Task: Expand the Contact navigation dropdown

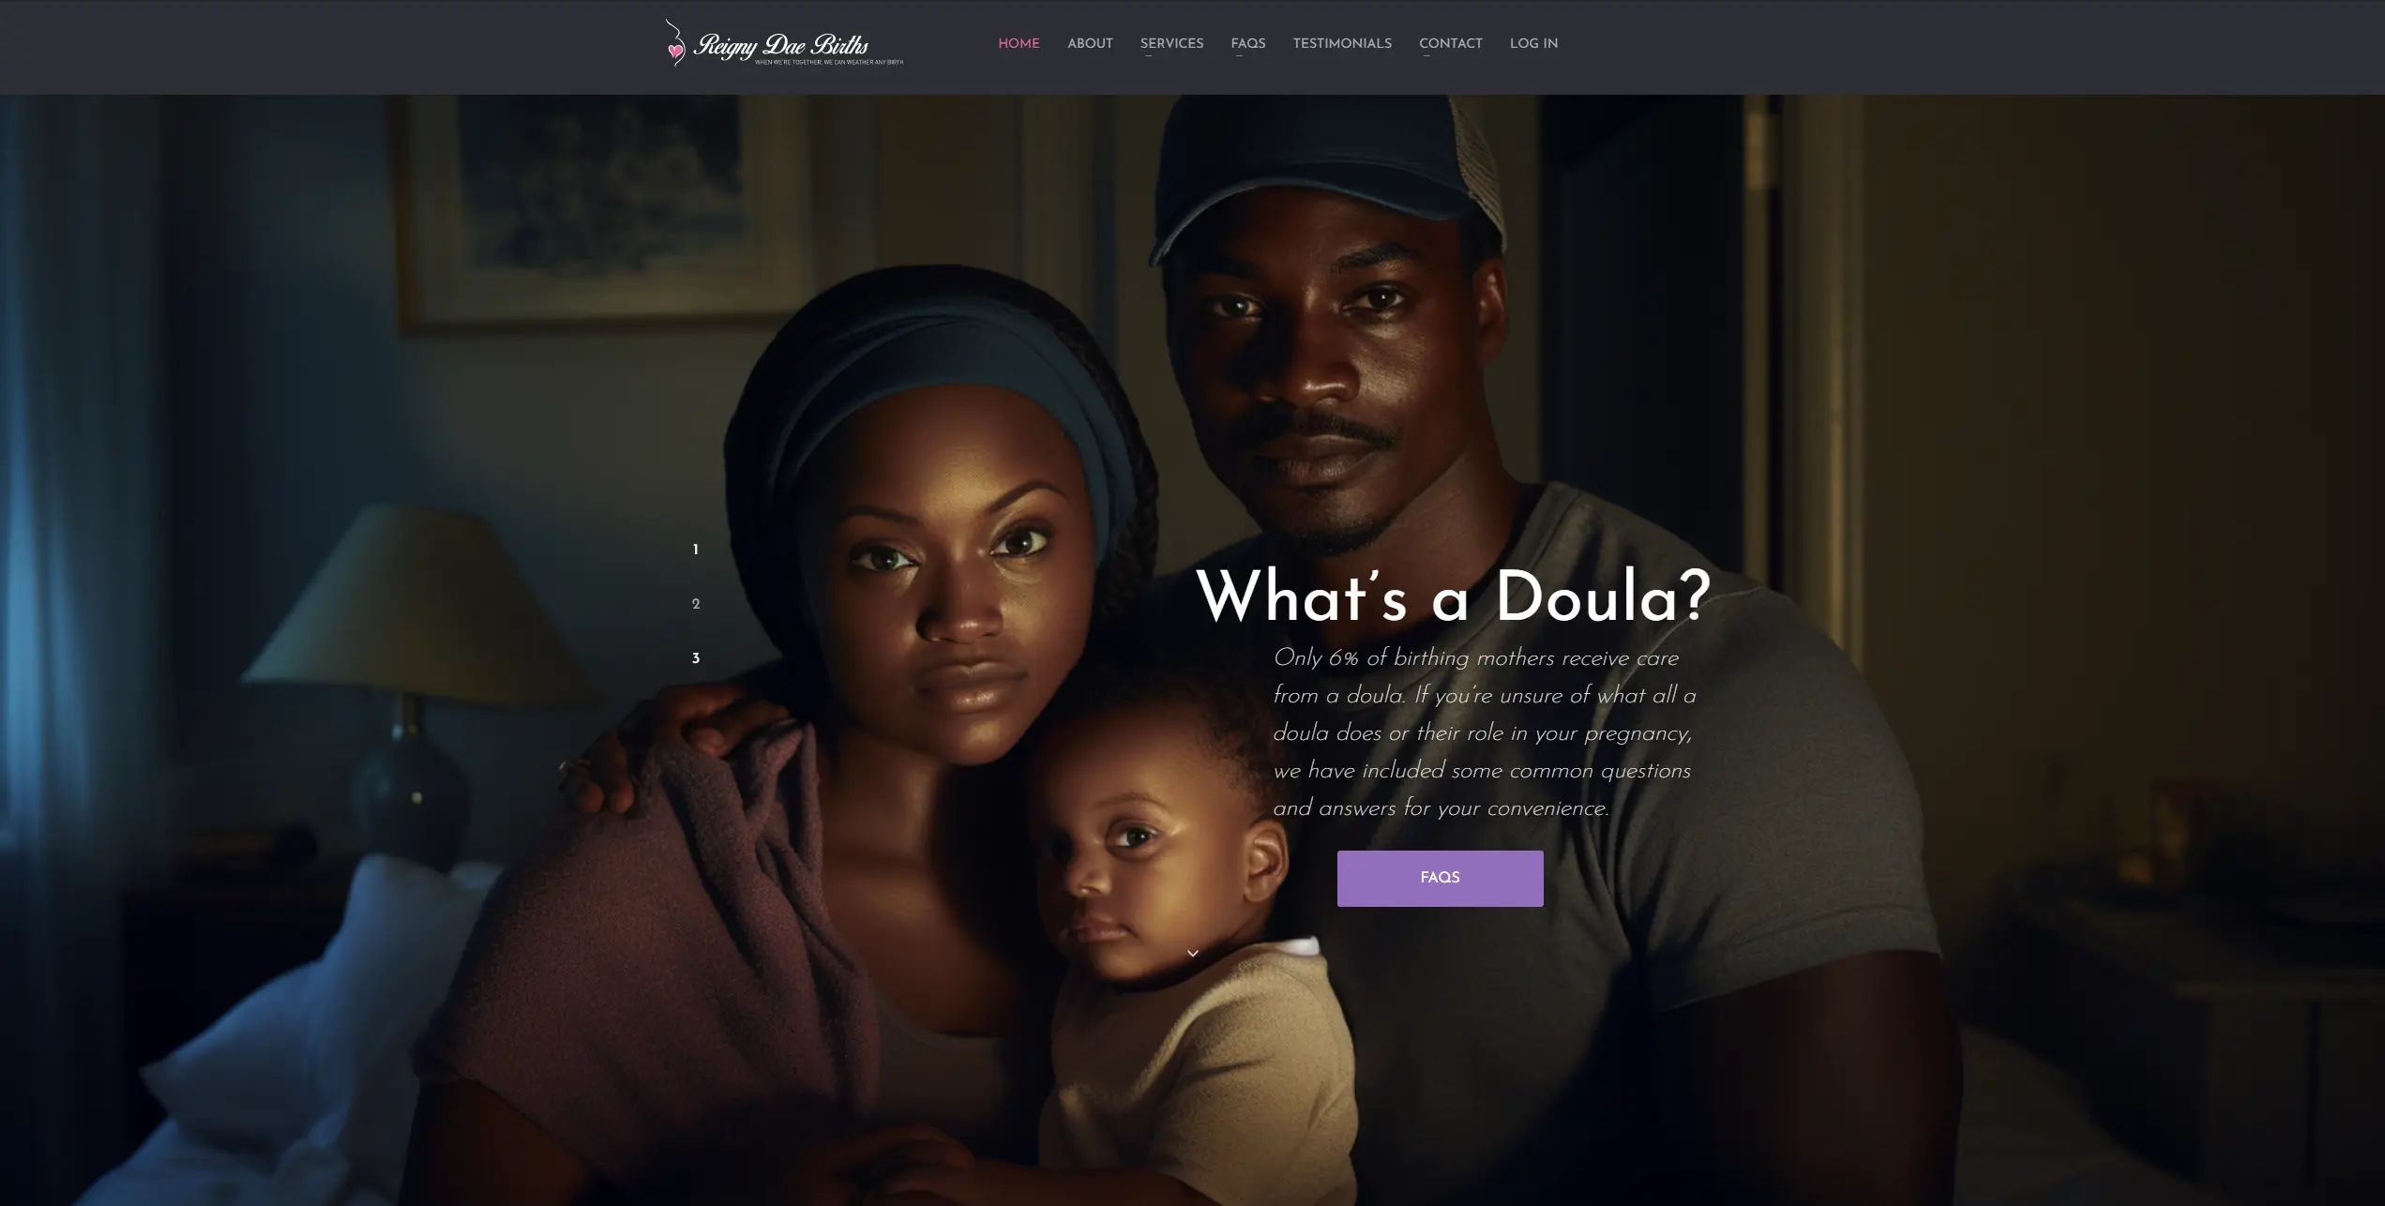Action: [1450, 44]
